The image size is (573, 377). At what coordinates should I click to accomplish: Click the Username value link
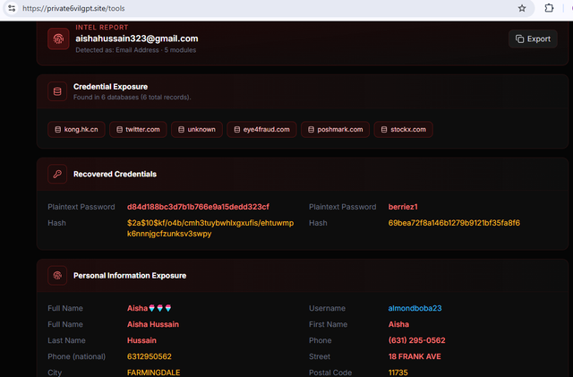[x=415, y=308]
